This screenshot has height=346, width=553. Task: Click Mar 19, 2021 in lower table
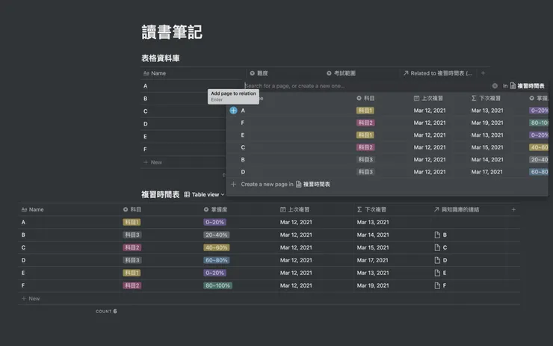[x=373, y=285]
